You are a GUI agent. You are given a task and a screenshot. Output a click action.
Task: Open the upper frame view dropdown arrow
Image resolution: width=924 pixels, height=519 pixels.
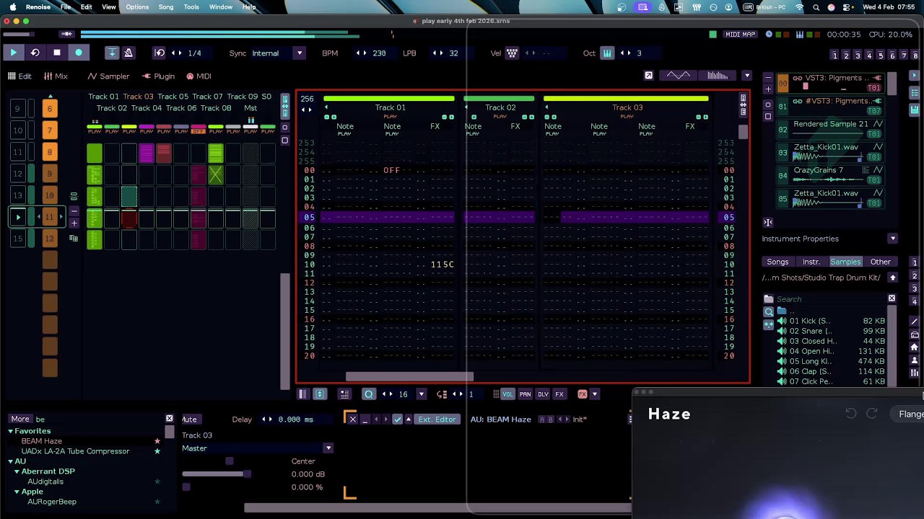(x=747, y=76)
